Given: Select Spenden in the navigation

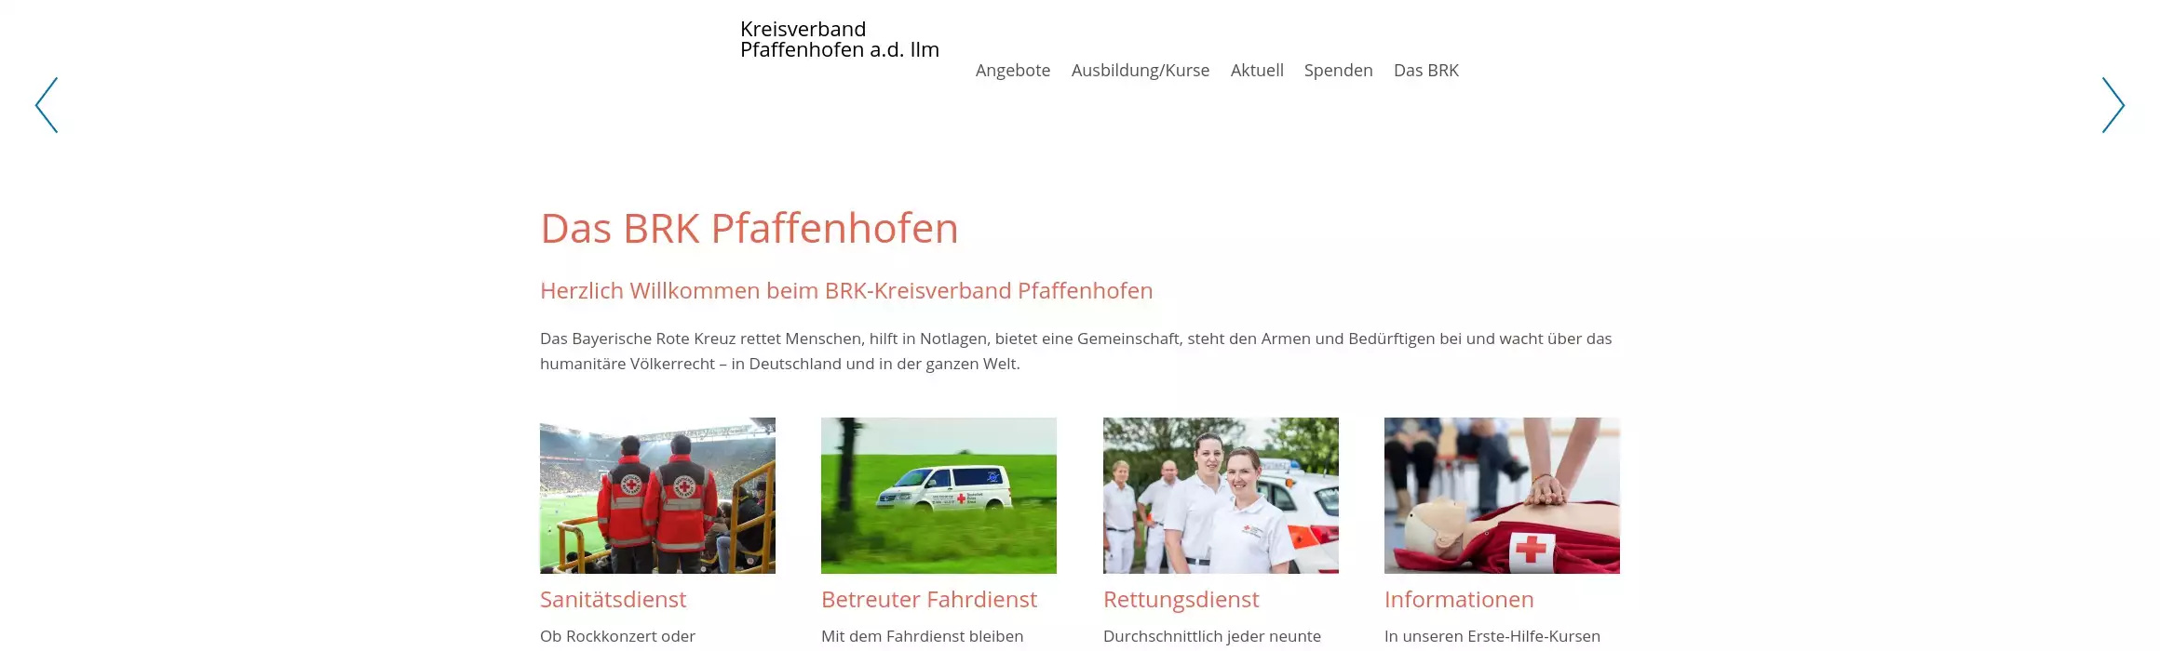Looking at the screenshot, I should (x=1338, y=71).
